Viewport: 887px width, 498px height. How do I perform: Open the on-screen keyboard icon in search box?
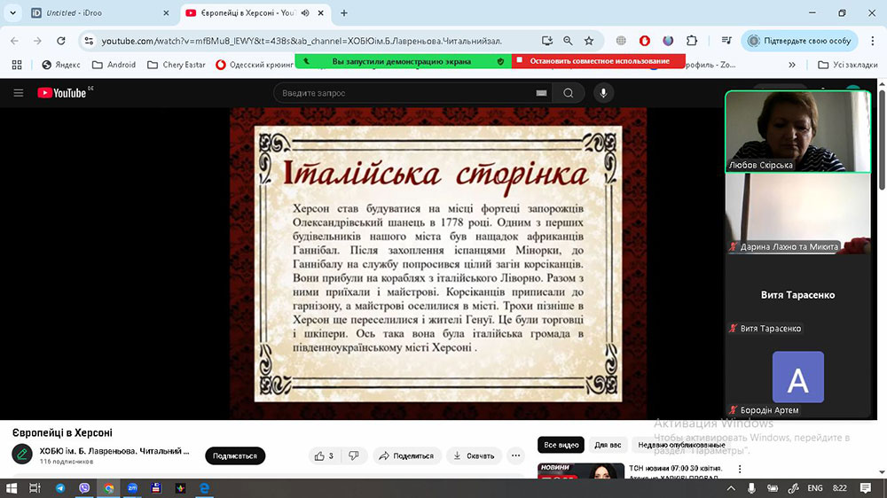coord(541,93)
